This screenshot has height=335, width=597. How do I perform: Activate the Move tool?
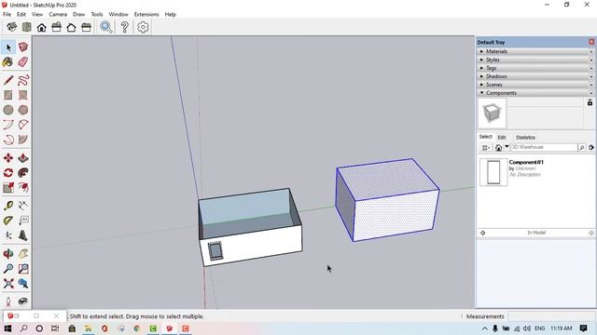8,157
